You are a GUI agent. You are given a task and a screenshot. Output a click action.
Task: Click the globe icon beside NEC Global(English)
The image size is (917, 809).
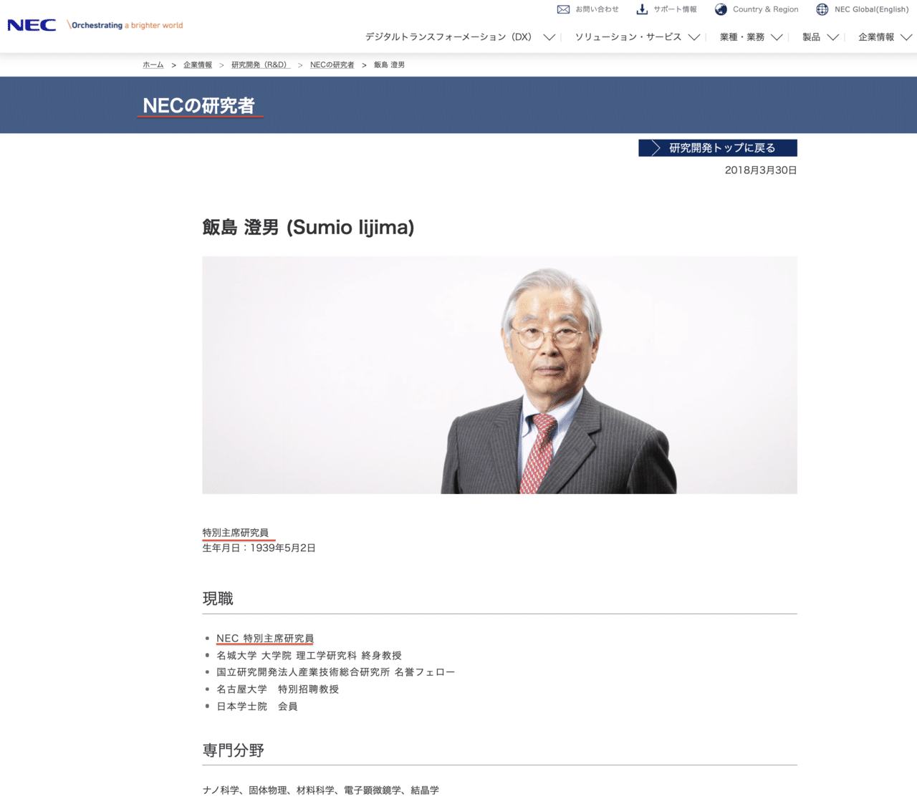coord(822,9)
